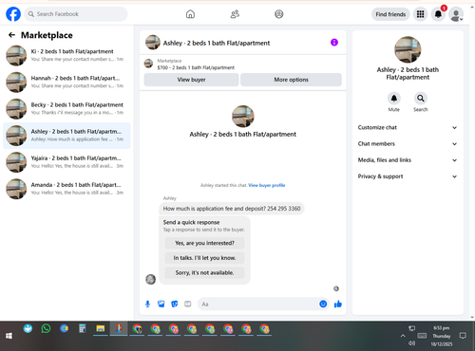Screen dimensions: 475x351
Task: Click Ashley's large profile picture in right panel
Action: [408, 49]
